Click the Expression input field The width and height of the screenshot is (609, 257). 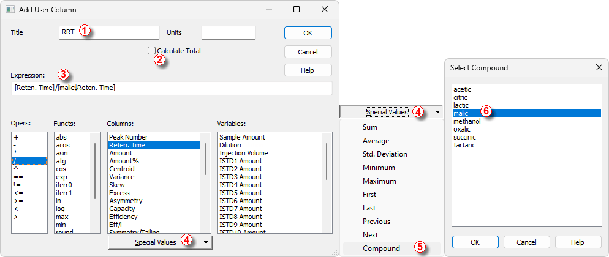172,88
